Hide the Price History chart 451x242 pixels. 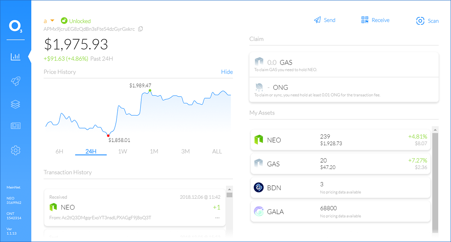[x=227, y=72]
